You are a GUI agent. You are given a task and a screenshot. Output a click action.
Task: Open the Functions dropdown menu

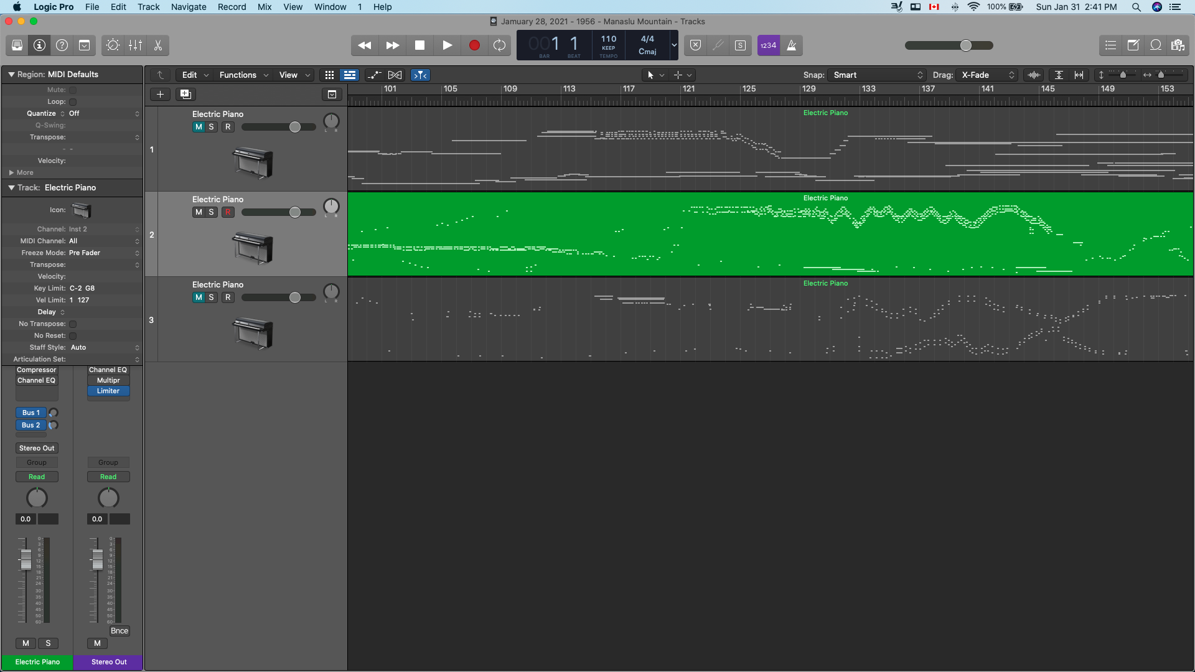(243, 75)
